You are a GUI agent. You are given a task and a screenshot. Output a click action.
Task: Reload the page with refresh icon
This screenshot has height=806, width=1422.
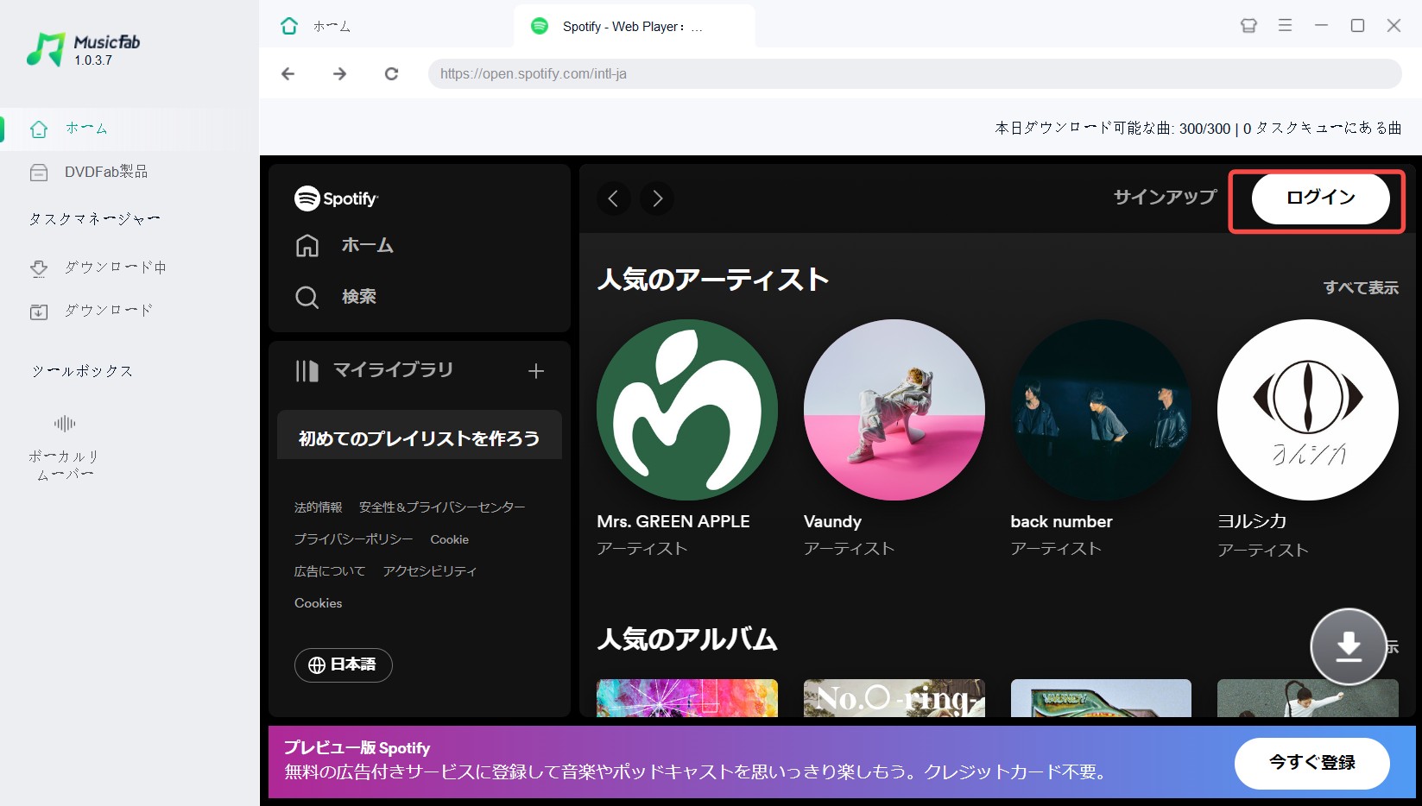[391, 74]
